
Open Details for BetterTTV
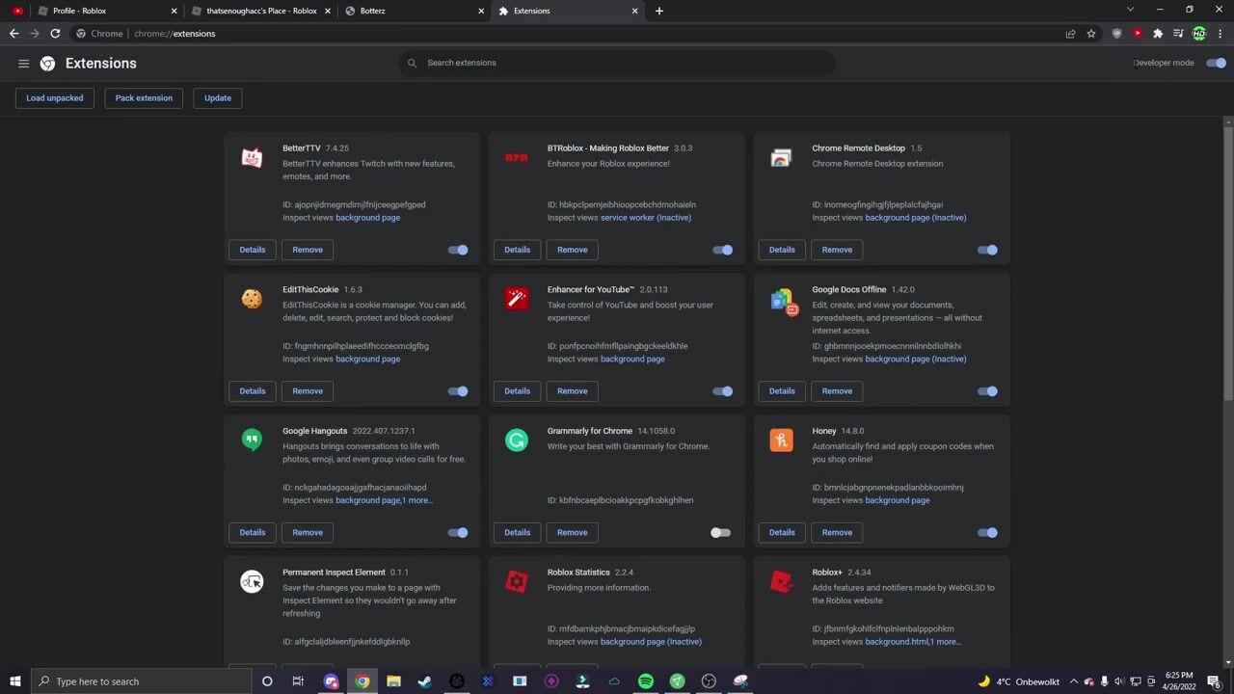pos(253,250)
